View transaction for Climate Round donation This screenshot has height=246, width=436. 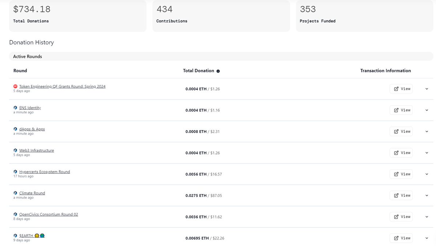pos(401,195)
